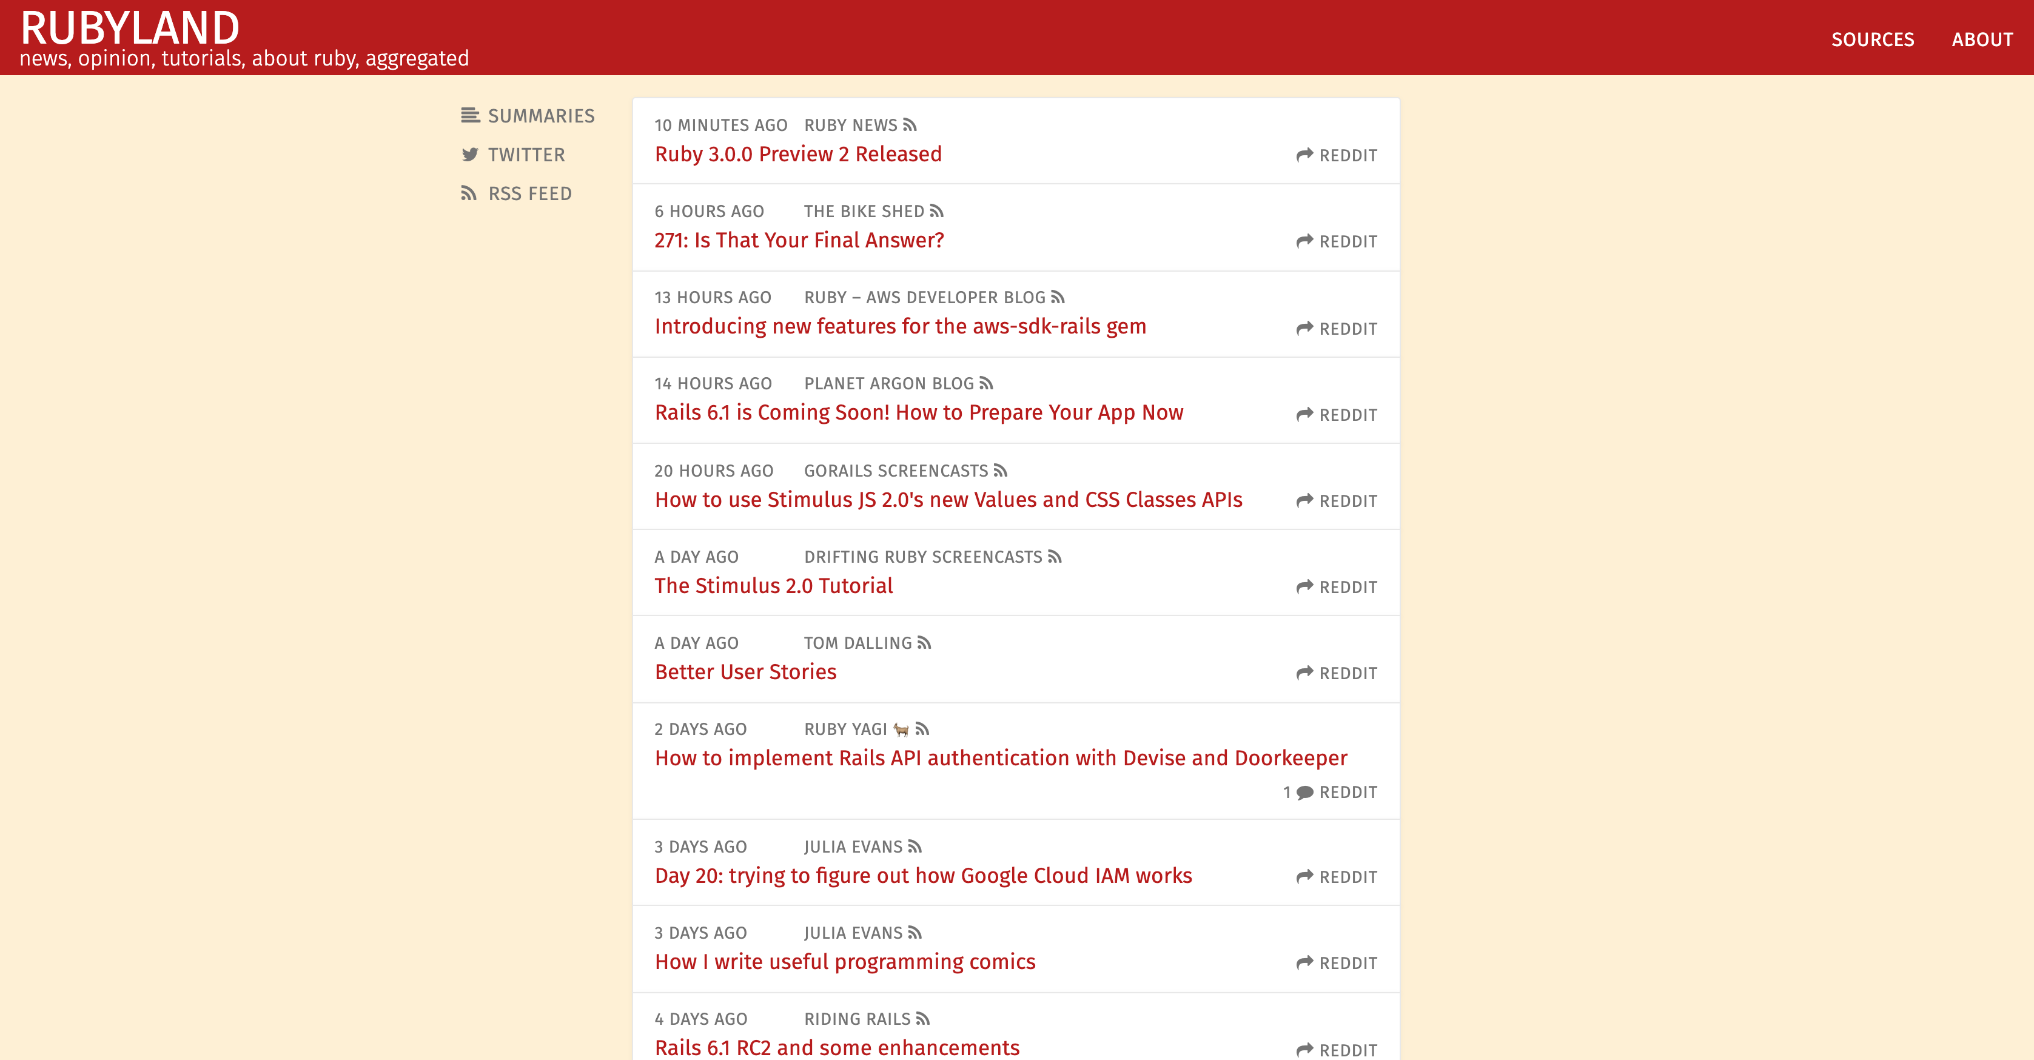Screen dimensions: 2034x1060
Task: Click DRIFTING RUBY SCREENCASTS source name
Action: (923, 557)
